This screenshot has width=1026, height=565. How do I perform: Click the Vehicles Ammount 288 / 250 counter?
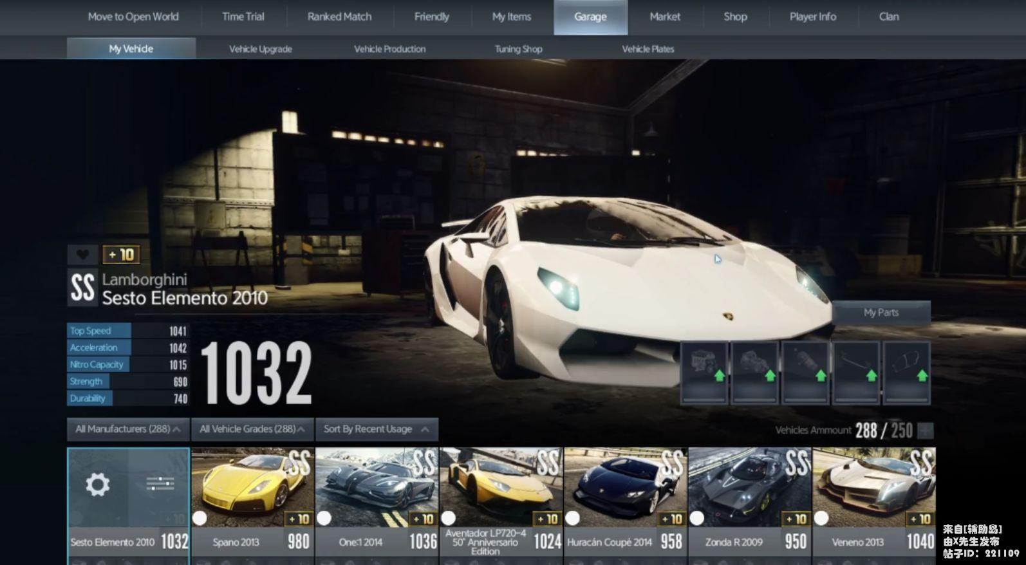point(844,431)
